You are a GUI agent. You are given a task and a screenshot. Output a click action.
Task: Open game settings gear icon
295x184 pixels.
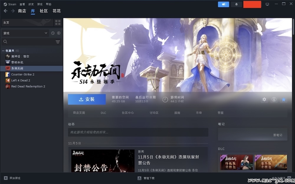pyautogui.click(x=264, y=100)
